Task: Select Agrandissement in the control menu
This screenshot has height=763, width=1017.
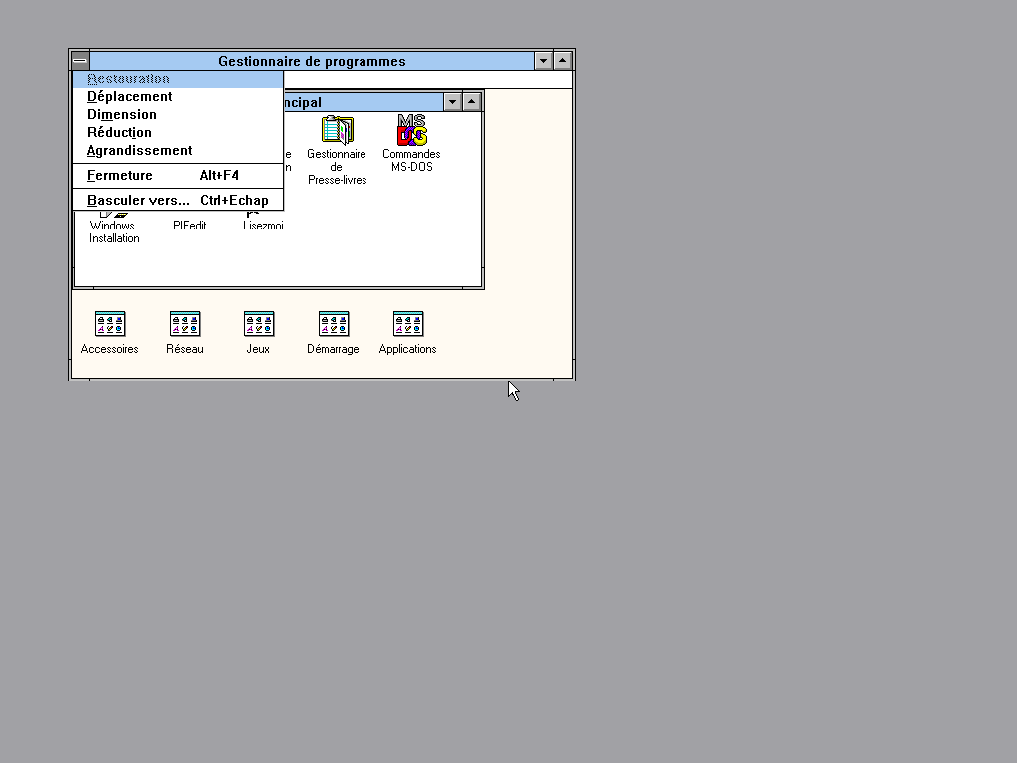Action: (x=140, y=151)
